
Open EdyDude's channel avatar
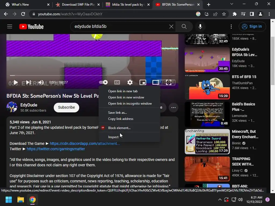[12, 107]
